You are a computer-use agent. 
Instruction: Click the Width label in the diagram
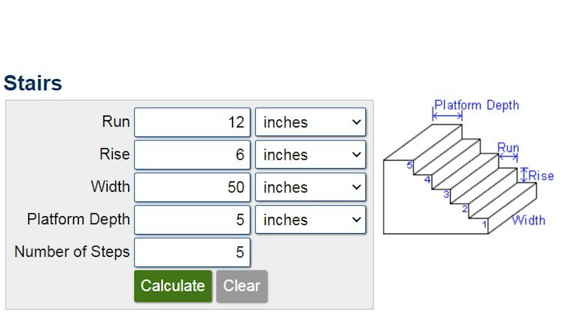528,220
